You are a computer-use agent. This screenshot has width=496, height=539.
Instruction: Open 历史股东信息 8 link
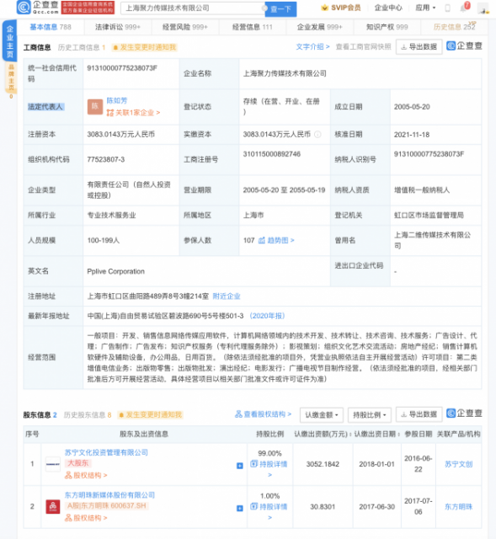(x=88, y=415)
